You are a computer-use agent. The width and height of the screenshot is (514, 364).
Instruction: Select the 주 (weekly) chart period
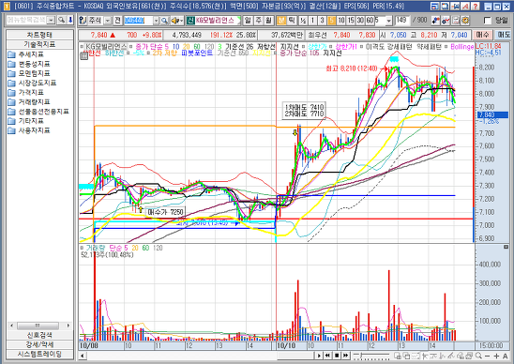coord(258,21)
